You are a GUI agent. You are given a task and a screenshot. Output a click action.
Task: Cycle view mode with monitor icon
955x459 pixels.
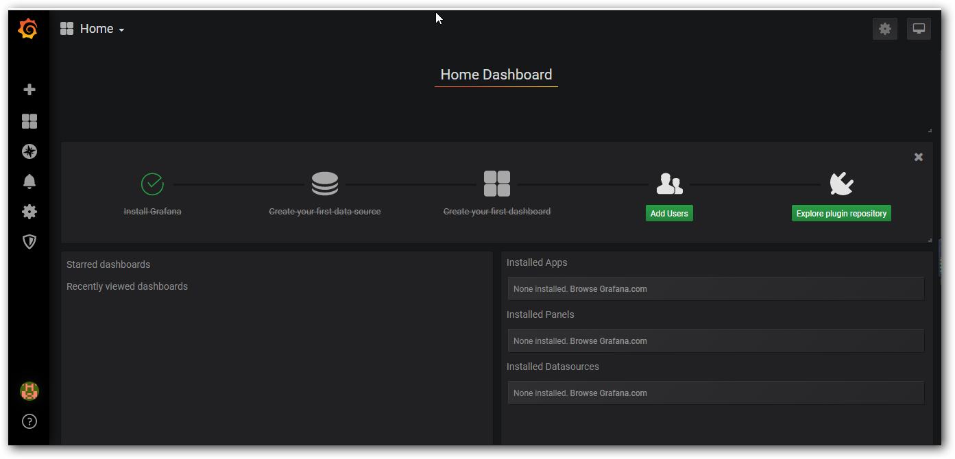pyautogui.click(x=919, y=29)
